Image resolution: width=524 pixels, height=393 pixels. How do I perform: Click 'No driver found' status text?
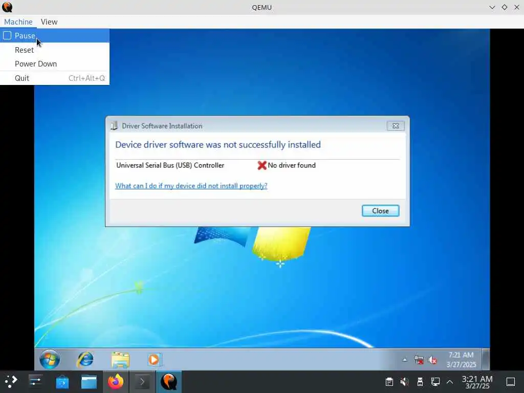292,165
